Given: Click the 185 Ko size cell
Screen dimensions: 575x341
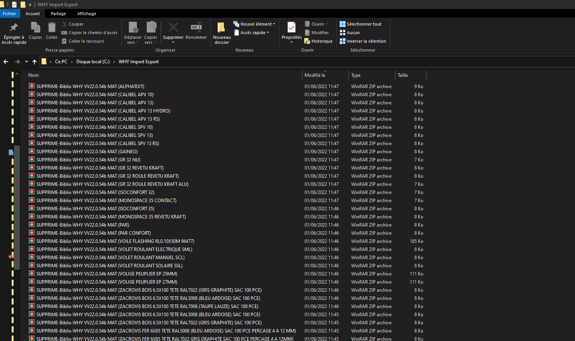Looking at the screenshot, I should pyautogui.click(x=416, y=241).
